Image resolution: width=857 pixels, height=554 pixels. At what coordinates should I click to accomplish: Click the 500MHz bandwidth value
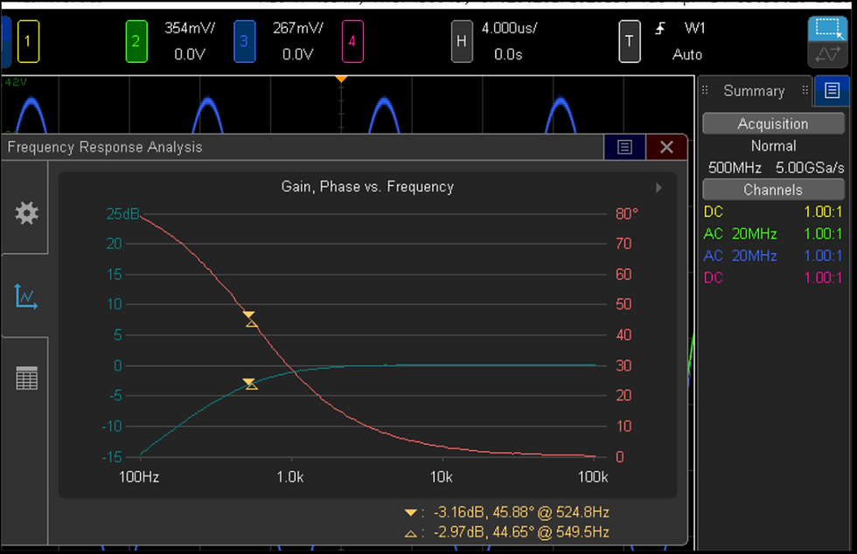pyautogui.click(x=735, y=168)
